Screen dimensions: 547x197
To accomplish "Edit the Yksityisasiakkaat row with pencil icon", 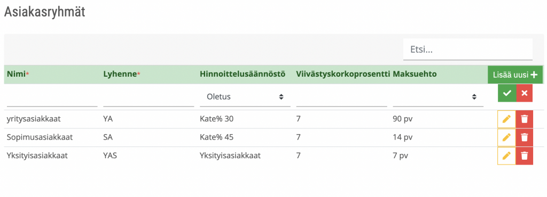I will pyautogui.click(x=506, y=155).
